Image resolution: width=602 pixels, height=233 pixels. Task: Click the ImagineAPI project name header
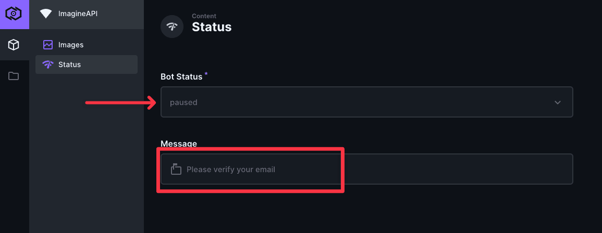click(x=78, y=14)
